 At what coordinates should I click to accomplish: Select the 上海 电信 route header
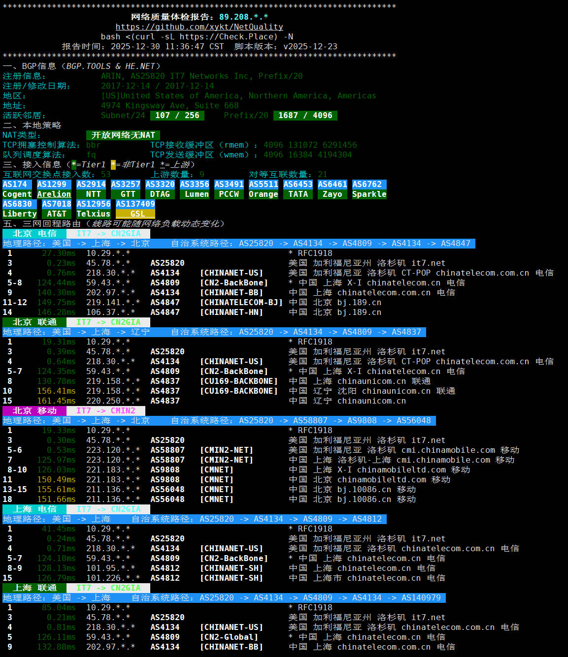coord(34,509)
